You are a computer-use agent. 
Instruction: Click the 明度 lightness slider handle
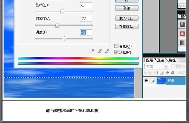pyautogui.click(x=65, y=39)
